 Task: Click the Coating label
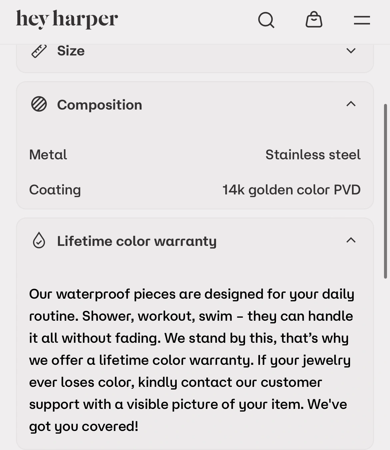pos(55,190)
